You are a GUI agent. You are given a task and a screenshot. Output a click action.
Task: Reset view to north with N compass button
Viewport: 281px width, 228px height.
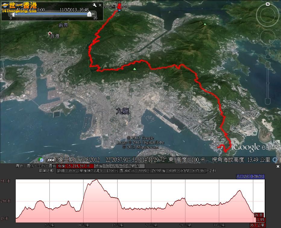(268, 4)
